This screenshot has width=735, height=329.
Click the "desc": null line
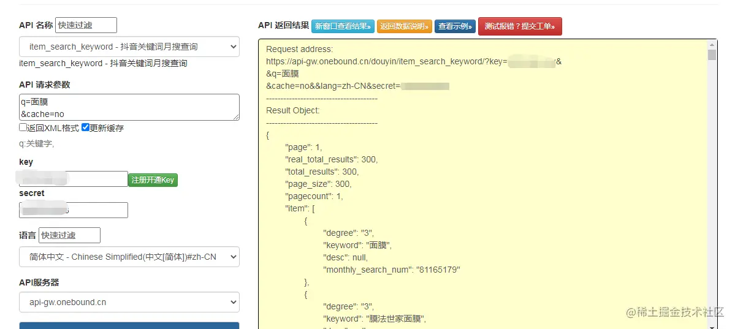346,257
